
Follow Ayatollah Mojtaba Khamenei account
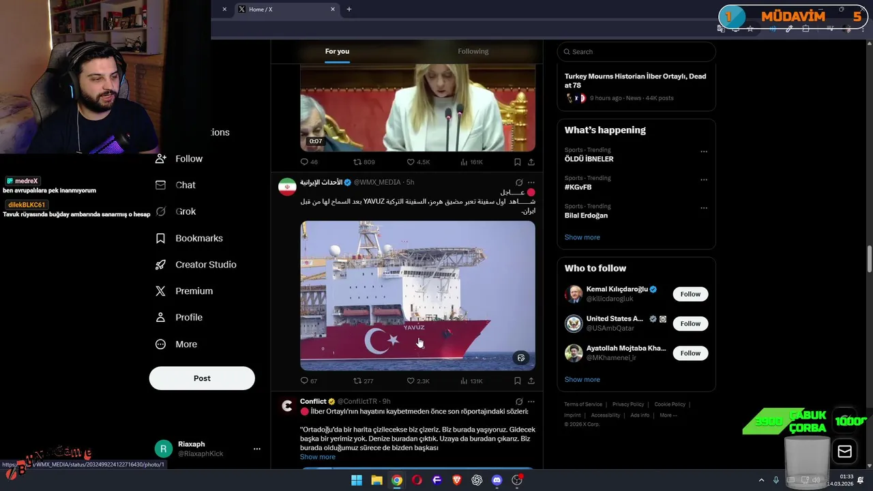click(690, 353)
